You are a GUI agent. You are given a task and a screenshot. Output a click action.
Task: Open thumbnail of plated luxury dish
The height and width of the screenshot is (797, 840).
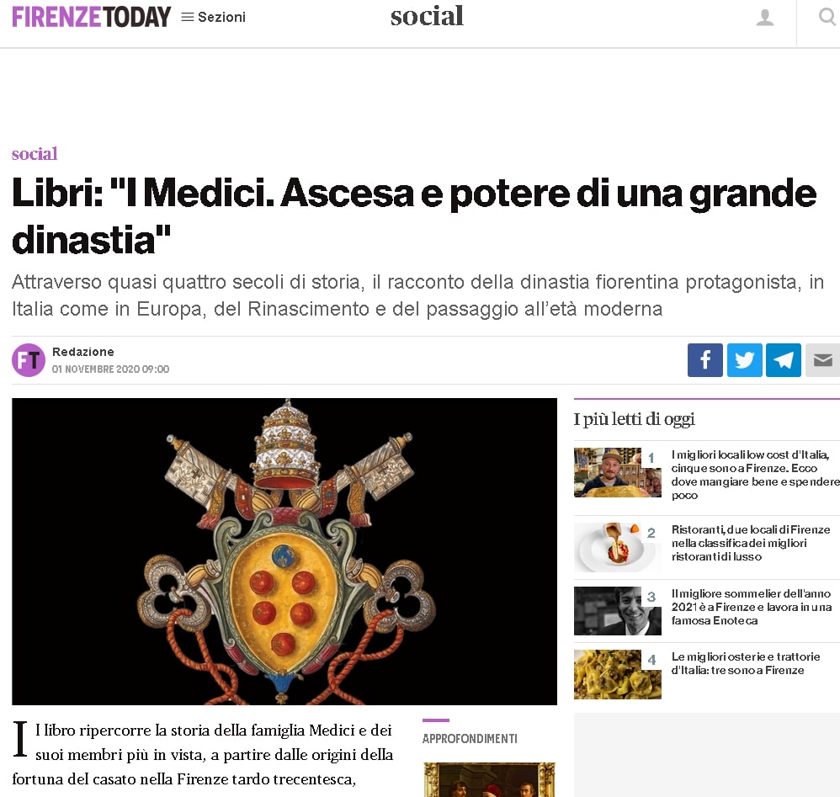point(617,547)
